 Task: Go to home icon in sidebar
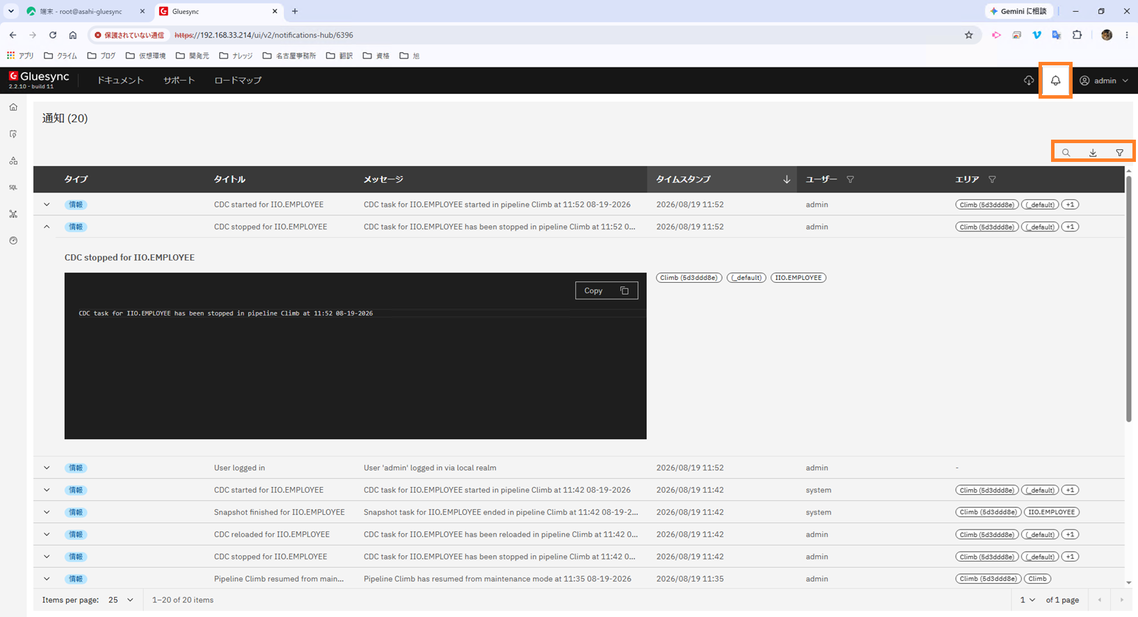pos(13,107)
